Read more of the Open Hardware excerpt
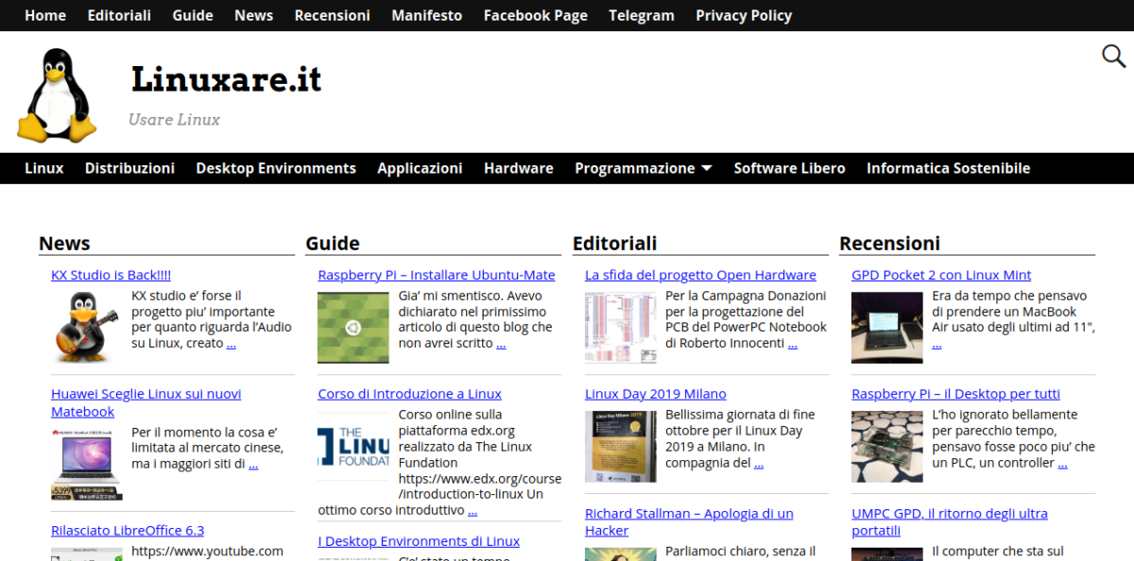Image resolution: width=1134 pixels, height=561 pixels. 793,344
